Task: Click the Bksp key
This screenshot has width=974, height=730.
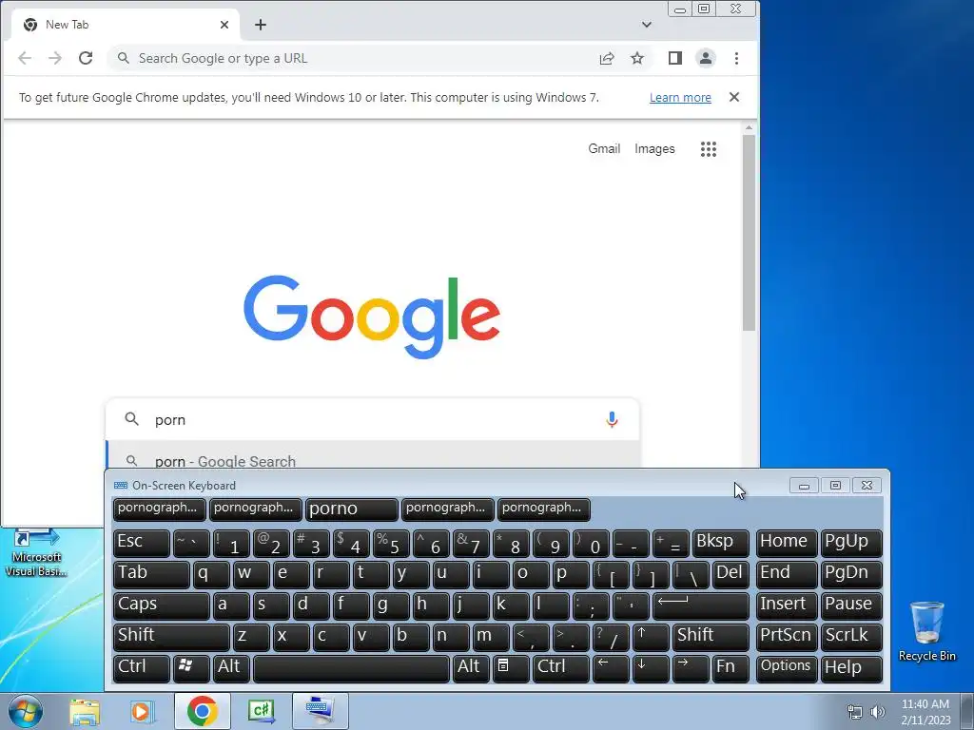Action: (x=721, y=543)
